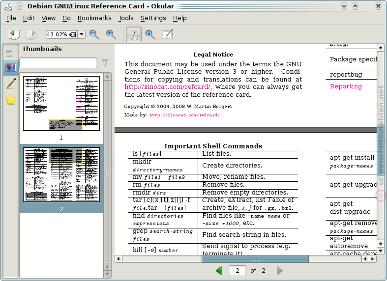Clear the zoom field with the eraser icon

tap(73, 34)
